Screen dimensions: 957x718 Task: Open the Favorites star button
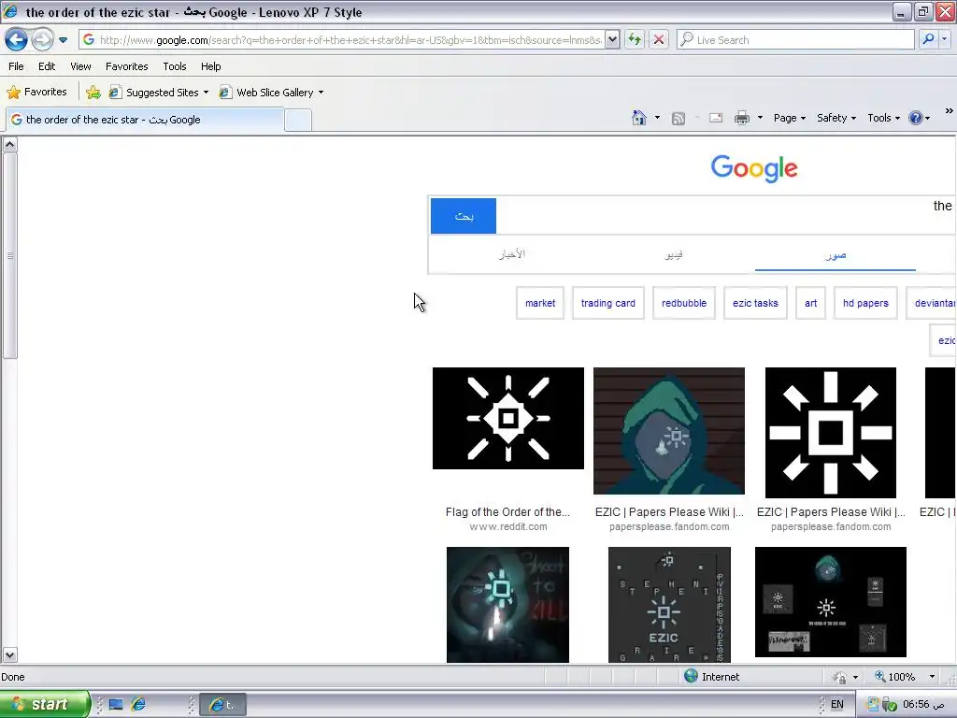pos(36,93)
